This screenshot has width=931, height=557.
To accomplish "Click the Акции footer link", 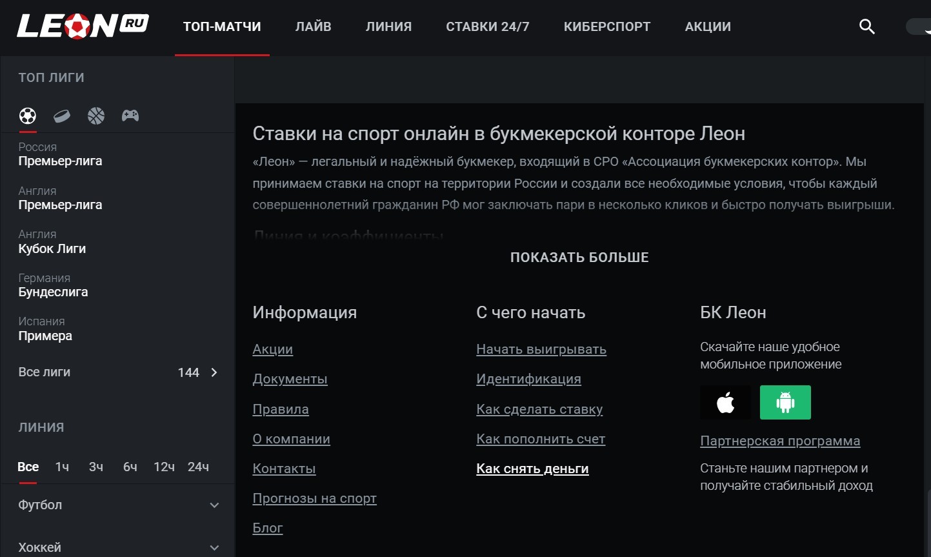I will coord(273,349).
